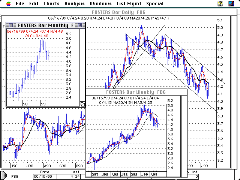Click the tab-shaped icon left of FBG
The width and height of the screenshot is (240, 180).
3,175
